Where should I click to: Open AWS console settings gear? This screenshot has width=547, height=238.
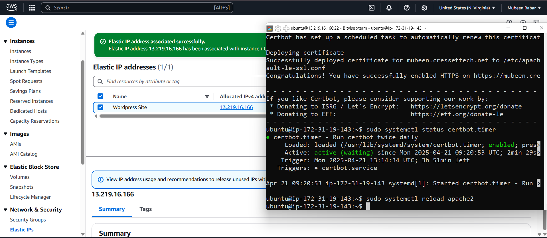424,8
